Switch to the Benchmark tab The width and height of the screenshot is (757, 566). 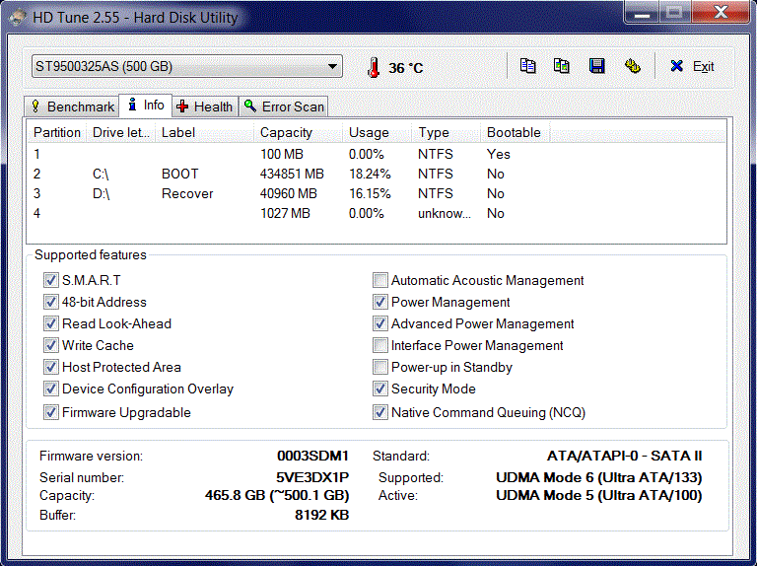click(x=72, y=106)
